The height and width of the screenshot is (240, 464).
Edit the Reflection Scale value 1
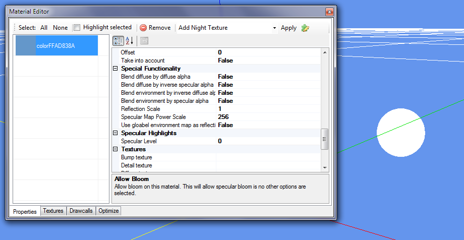pos(268,109)
